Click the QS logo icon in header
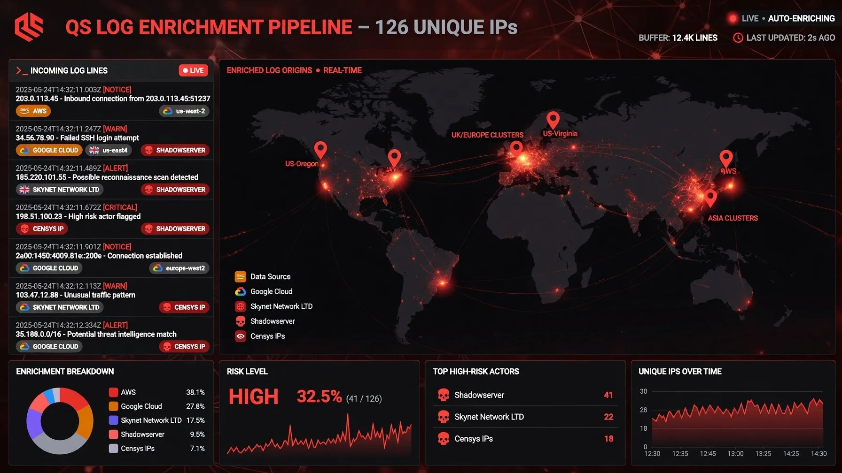Image resolution: width=842 pixels, height=473 pixels. tap(29, 27)
